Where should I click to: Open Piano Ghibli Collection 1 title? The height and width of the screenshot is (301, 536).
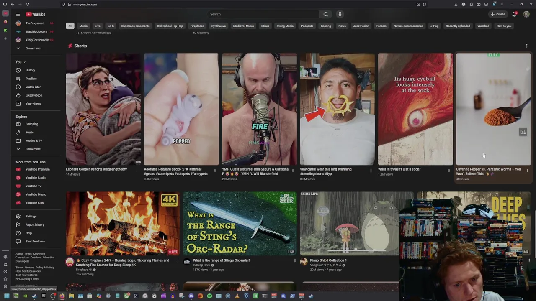pos(328,260)
